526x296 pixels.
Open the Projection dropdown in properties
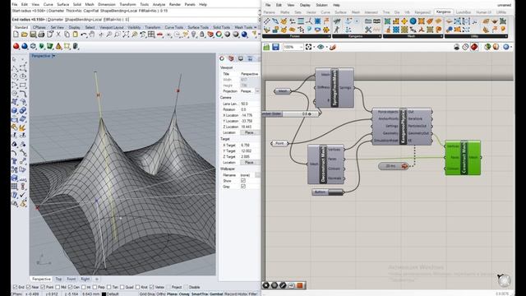point(257,91)
